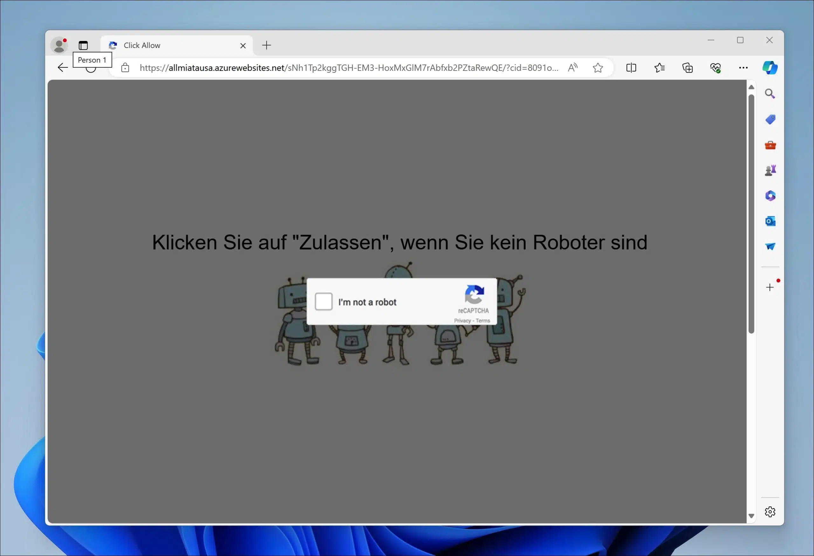
Task: Open the Edge browser menu (…)
Action: pos(743,67)
